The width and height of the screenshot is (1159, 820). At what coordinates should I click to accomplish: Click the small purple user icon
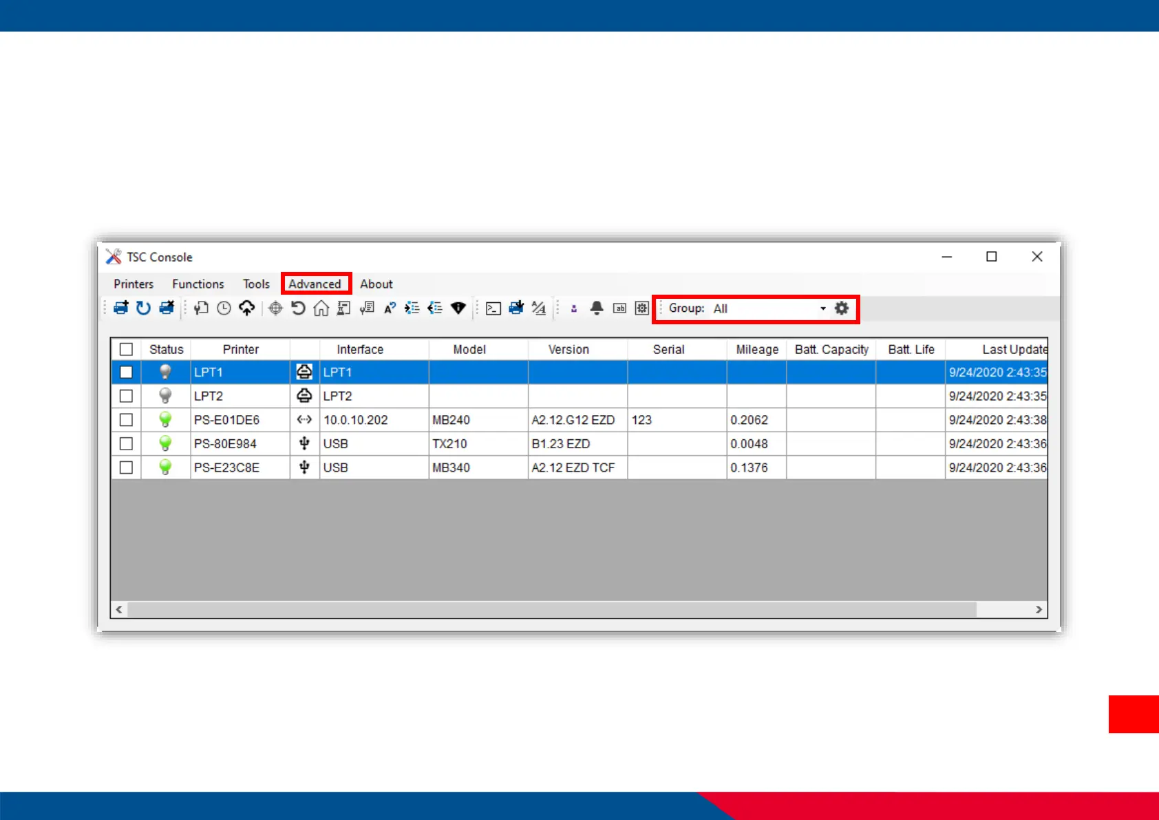pos(574,308)
